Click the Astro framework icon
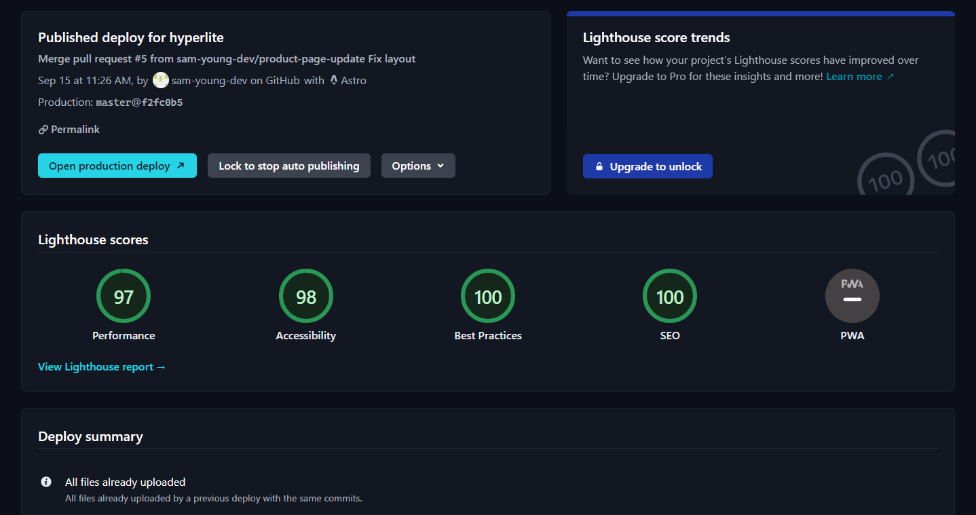The width and height of the screenshot is (976, 515). click(x=334, y=80)
